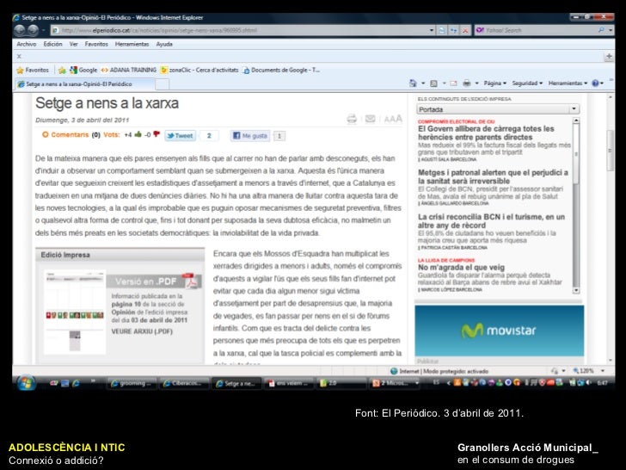Viewport: 626px width, 470px height.
Task: Close the toolbar with the small X
Action: click(19, 56)
